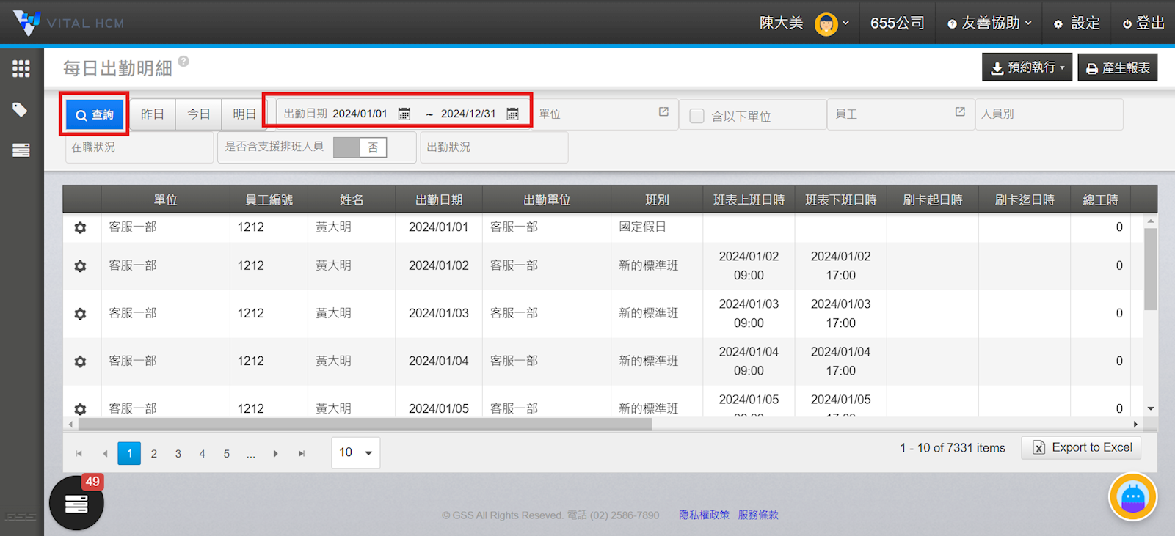Viewport: 1175px width, 536px height.
Task: Open the start date calendar picker
Action: (x=404, y=114)
